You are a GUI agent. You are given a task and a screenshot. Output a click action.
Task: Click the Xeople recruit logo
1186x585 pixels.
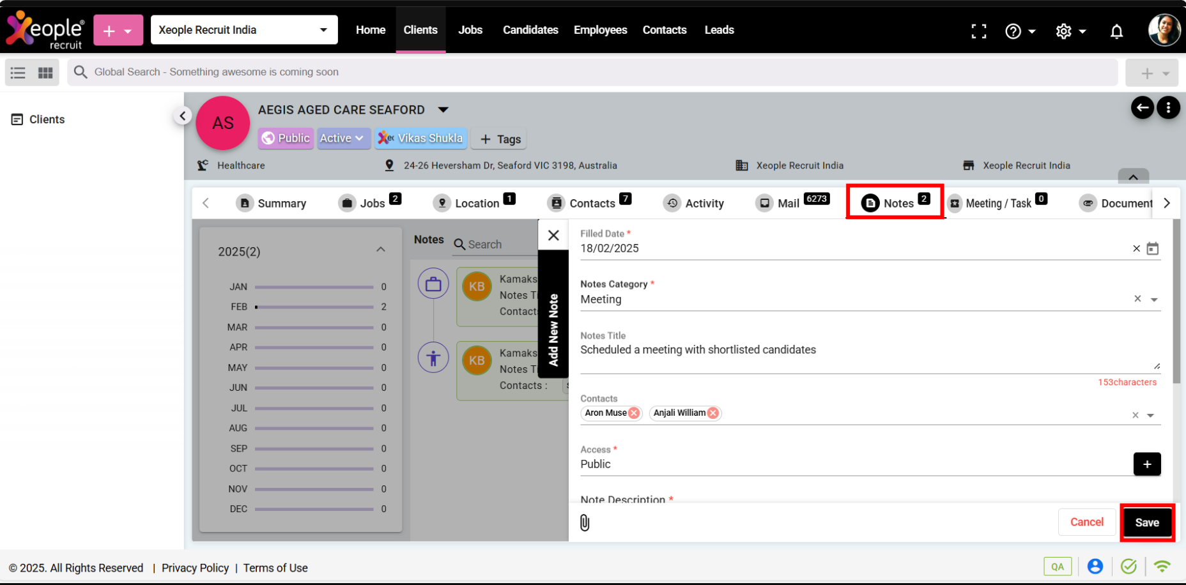(45, 30)
